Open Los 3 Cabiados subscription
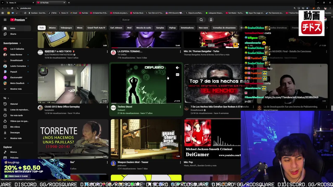 coord(16,49)
